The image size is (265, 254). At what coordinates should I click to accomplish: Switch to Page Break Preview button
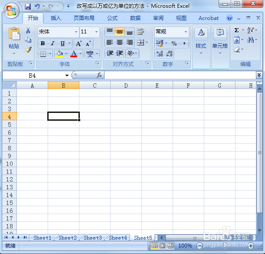[170, 246]
